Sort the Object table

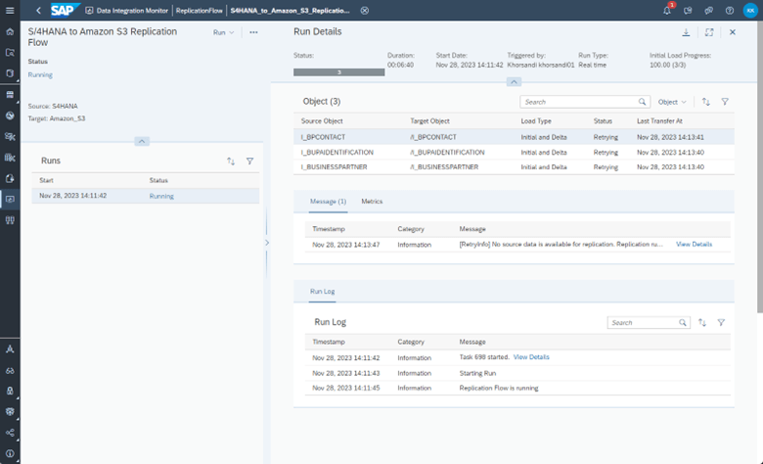[705, 102]
